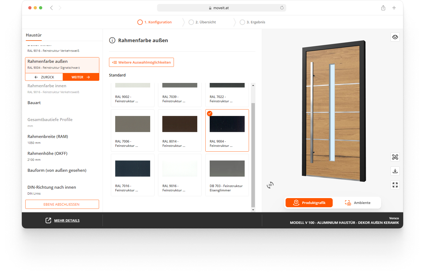Click info icon next to Rahmenfarbe außen
The image size is (425, 277).
click(x=112, y=41)
